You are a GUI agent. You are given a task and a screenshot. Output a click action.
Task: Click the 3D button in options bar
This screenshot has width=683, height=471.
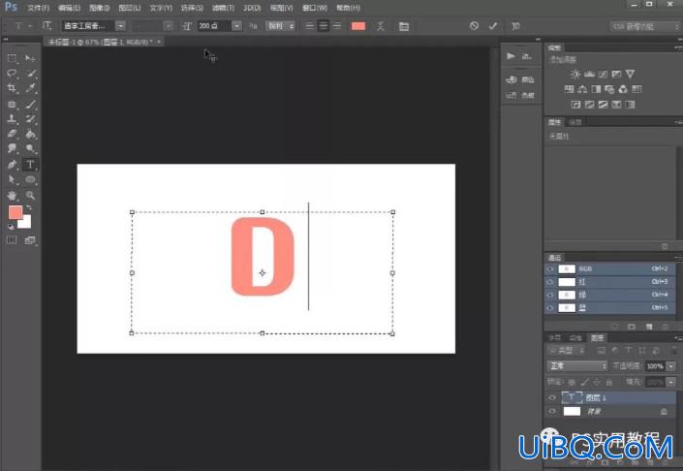pos(515,26)
